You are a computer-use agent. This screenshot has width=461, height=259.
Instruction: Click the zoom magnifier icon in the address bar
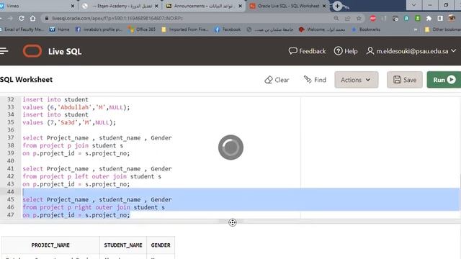[336, 18]
